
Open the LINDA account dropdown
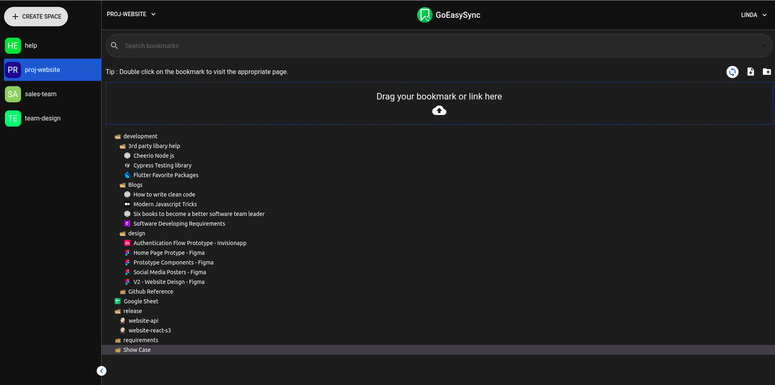click(753, 15)
